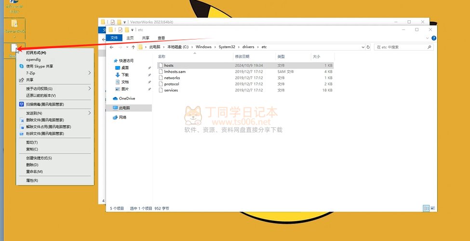This screenshot has width=470, height=241.
Task: Select the protocol file
Action: [245, 84]
